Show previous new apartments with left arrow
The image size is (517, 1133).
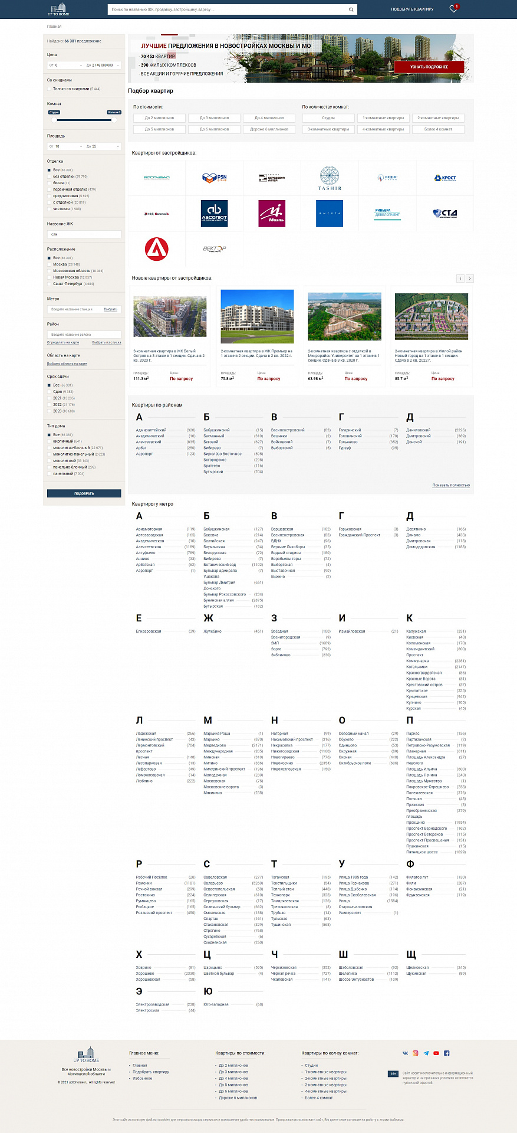pyautogui.click(x=460, y=279)
